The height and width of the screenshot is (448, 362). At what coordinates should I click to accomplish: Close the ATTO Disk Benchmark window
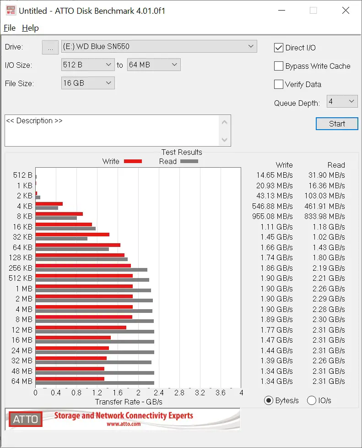point(346,11)
